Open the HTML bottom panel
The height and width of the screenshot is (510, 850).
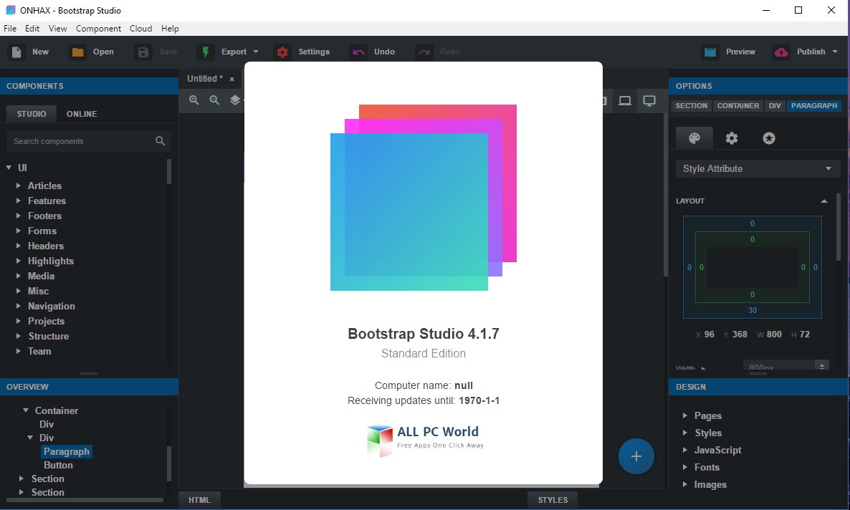(199, 500)
